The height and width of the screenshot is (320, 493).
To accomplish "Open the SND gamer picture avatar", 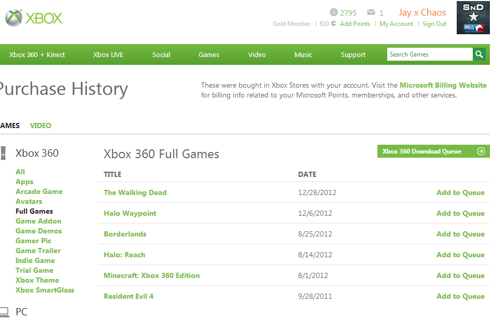I will (473, 18).
